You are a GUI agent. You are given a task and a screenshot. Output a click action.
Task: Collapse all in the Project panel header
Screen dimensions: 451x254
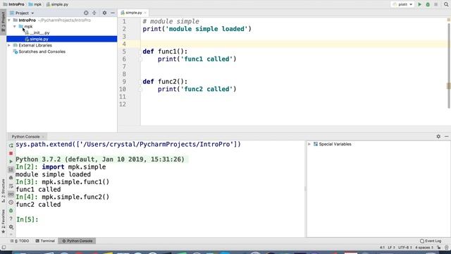(x=94, y=13)
